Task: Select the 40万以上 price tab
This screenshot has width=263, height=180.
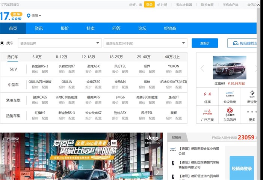Action: click(x=172, y=57)
